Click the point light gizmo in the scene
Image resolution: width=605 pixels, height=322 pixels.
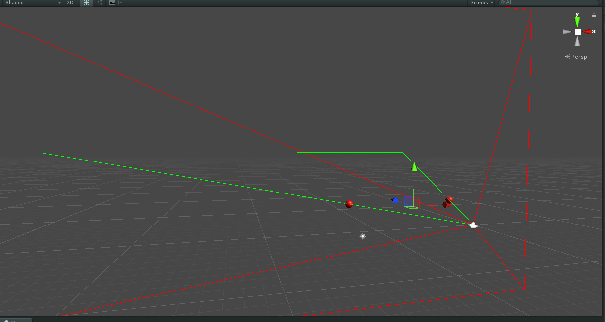[x=363, y=236]
